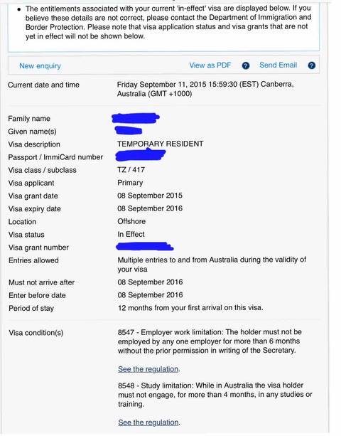Click the visa expiry date 08 September 2016
This screenshot has height=436, width=341.
(150, 208)
